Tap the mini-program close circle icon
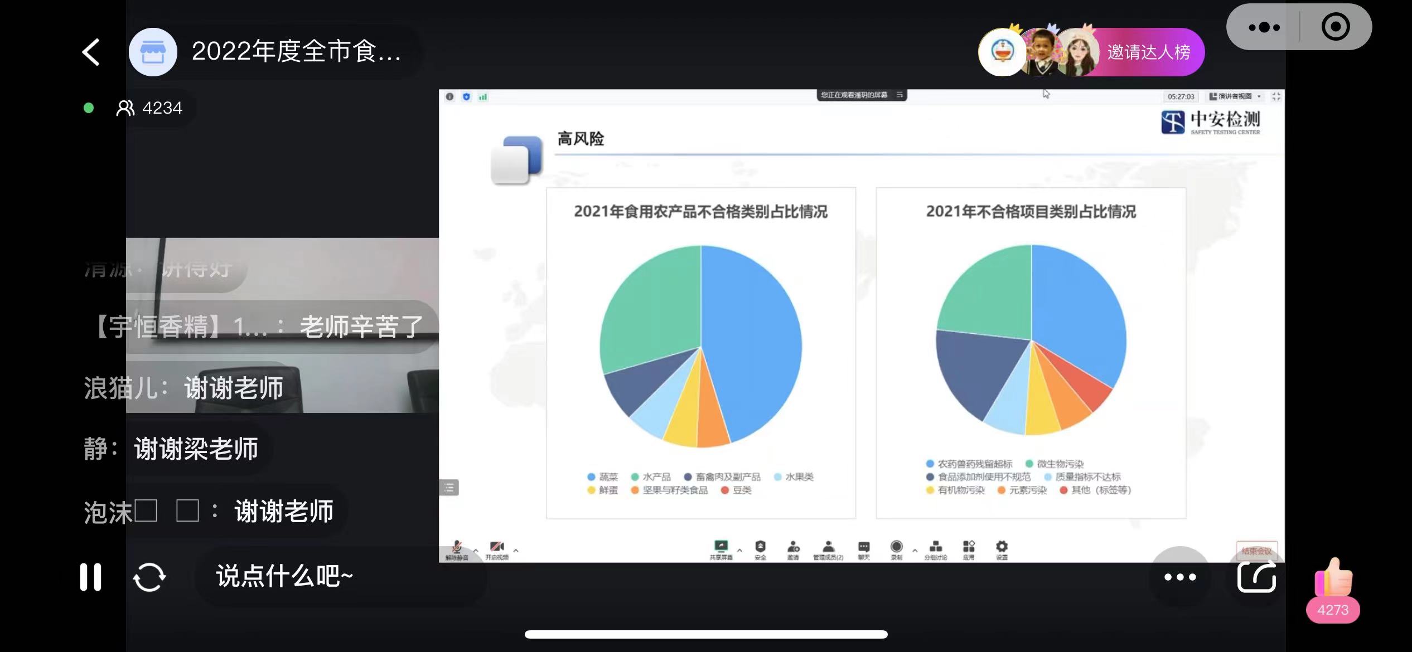 pos(1336,27)
